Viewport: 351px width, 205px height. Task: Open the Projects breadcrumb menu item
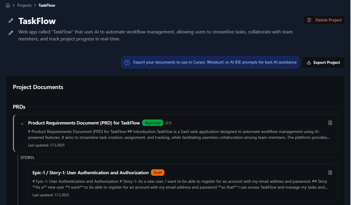coord(24,5)
